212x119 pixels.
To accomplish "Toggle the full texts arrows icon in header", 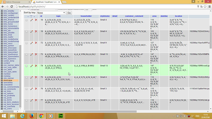I will [31, 16].
